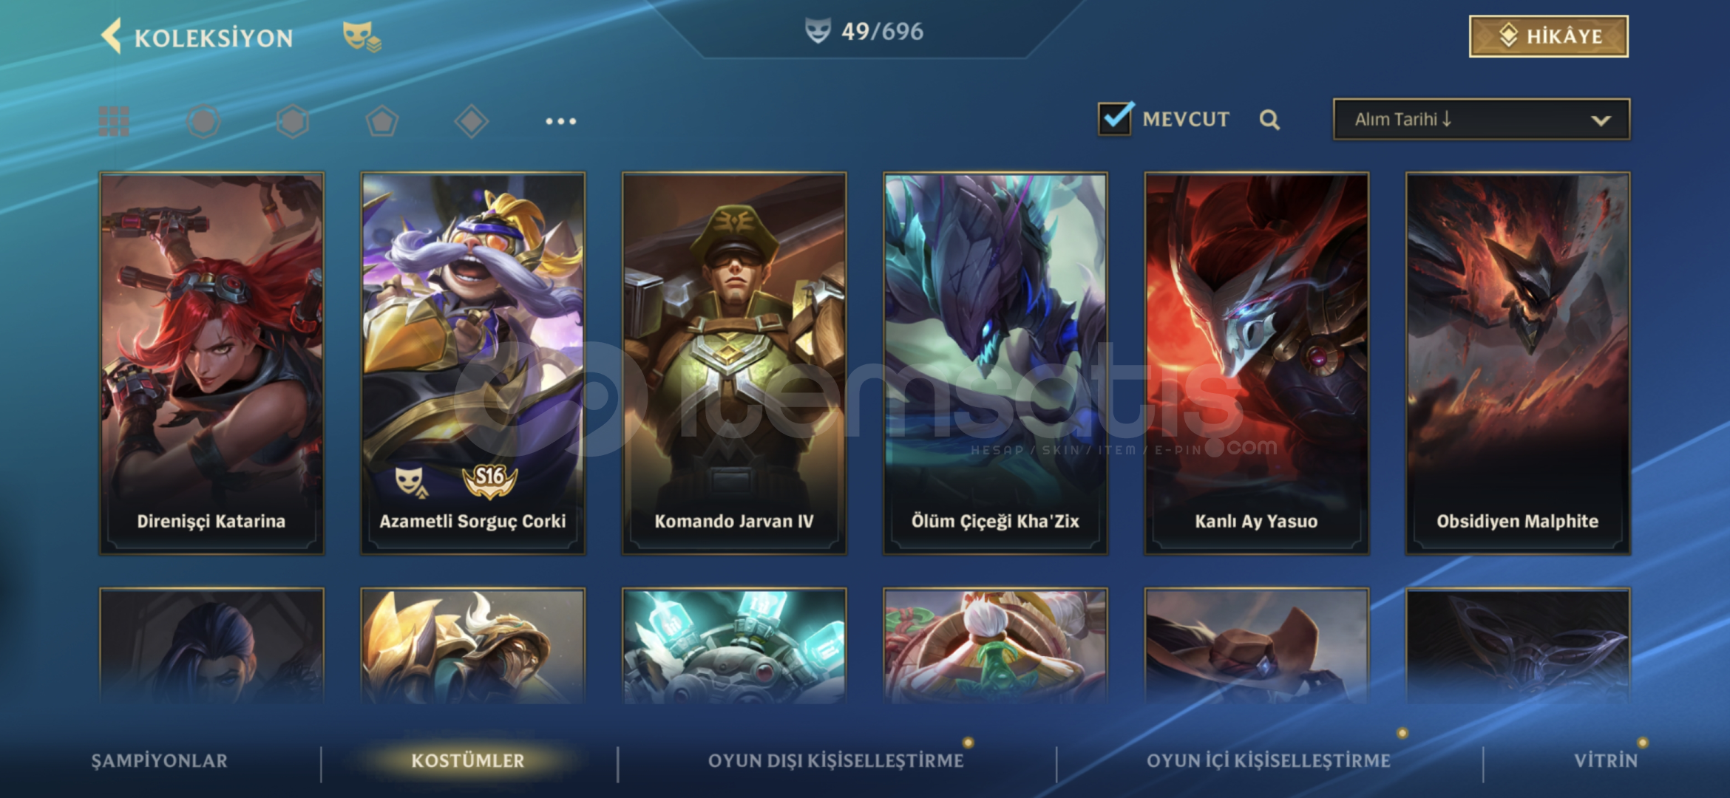The image size is (1730, 798).
Task: Filter skins by the hexagon rarity icon
Action: tap(293, 121)
